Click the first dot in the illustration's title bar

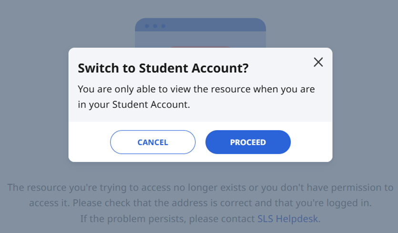(147, 26)
